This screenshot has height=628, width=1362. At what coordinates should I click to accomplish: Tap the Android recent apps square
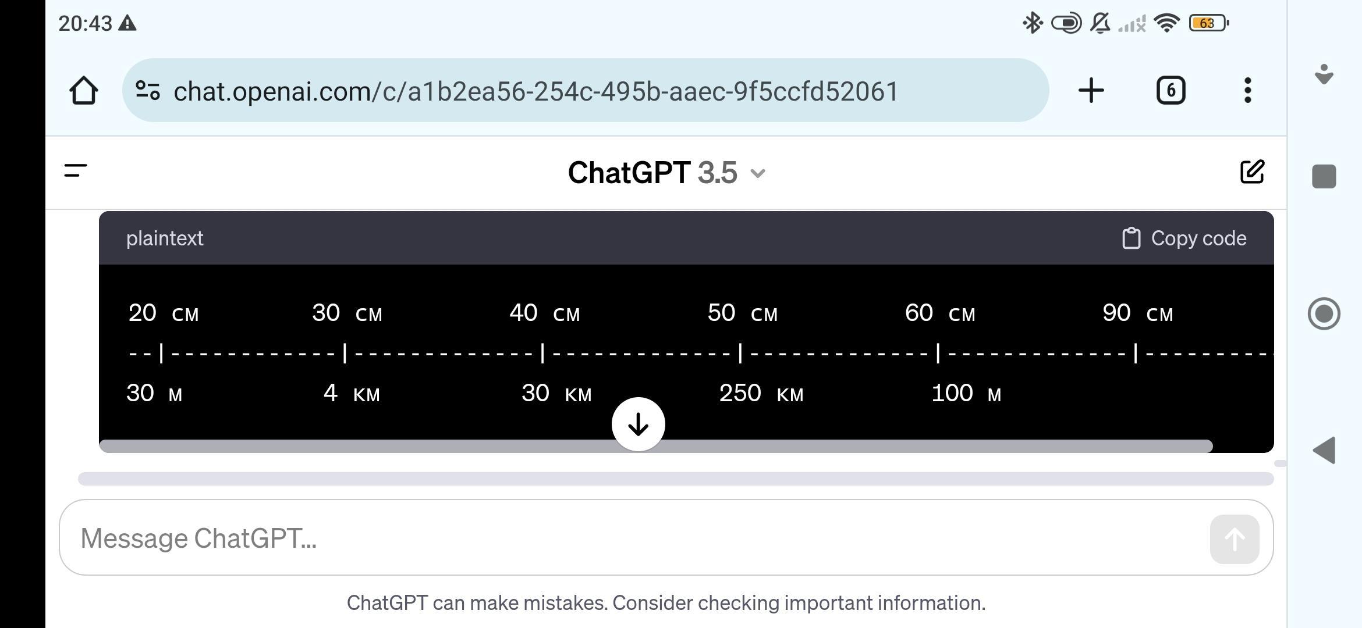1324,176
